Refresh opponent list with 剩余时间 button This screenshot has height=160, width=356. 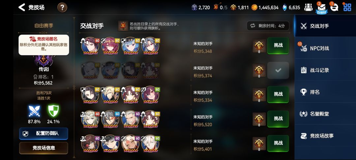[268, 26]
